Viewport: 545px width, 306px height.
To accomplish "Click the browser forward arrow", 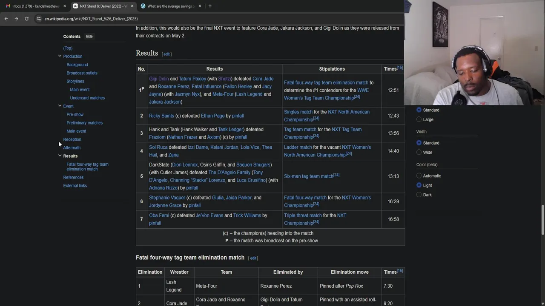I will pos(16,19).
